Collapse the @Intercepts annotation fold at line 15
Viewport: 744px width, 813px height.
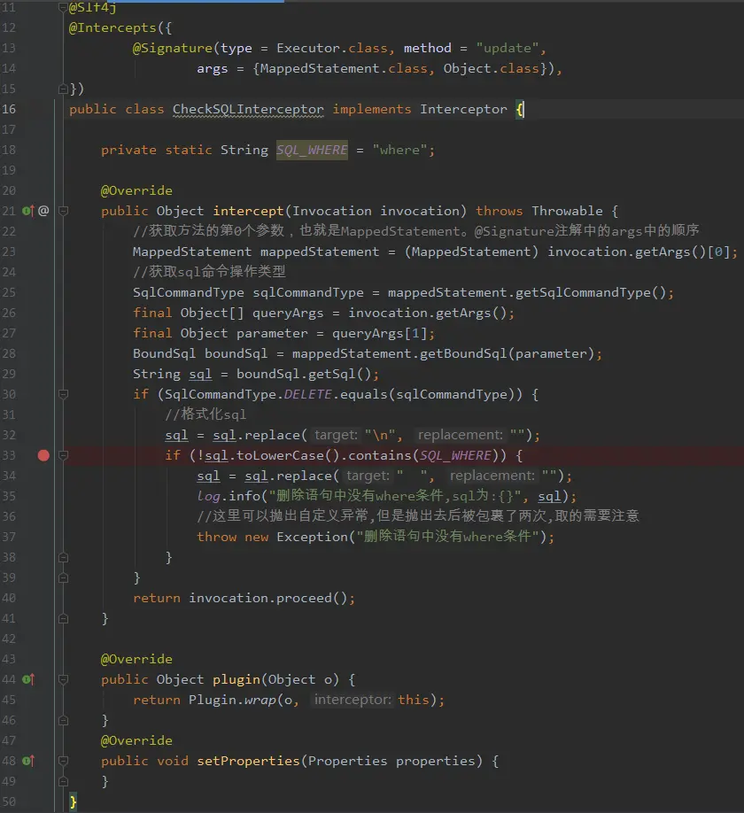click(x=63, y=89)
